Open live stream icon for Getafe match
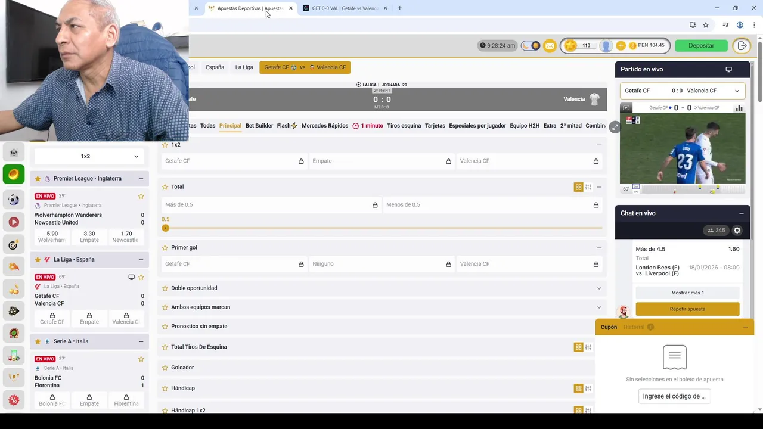The width and height of the screenshot is (763, 429). click(131, 277)
